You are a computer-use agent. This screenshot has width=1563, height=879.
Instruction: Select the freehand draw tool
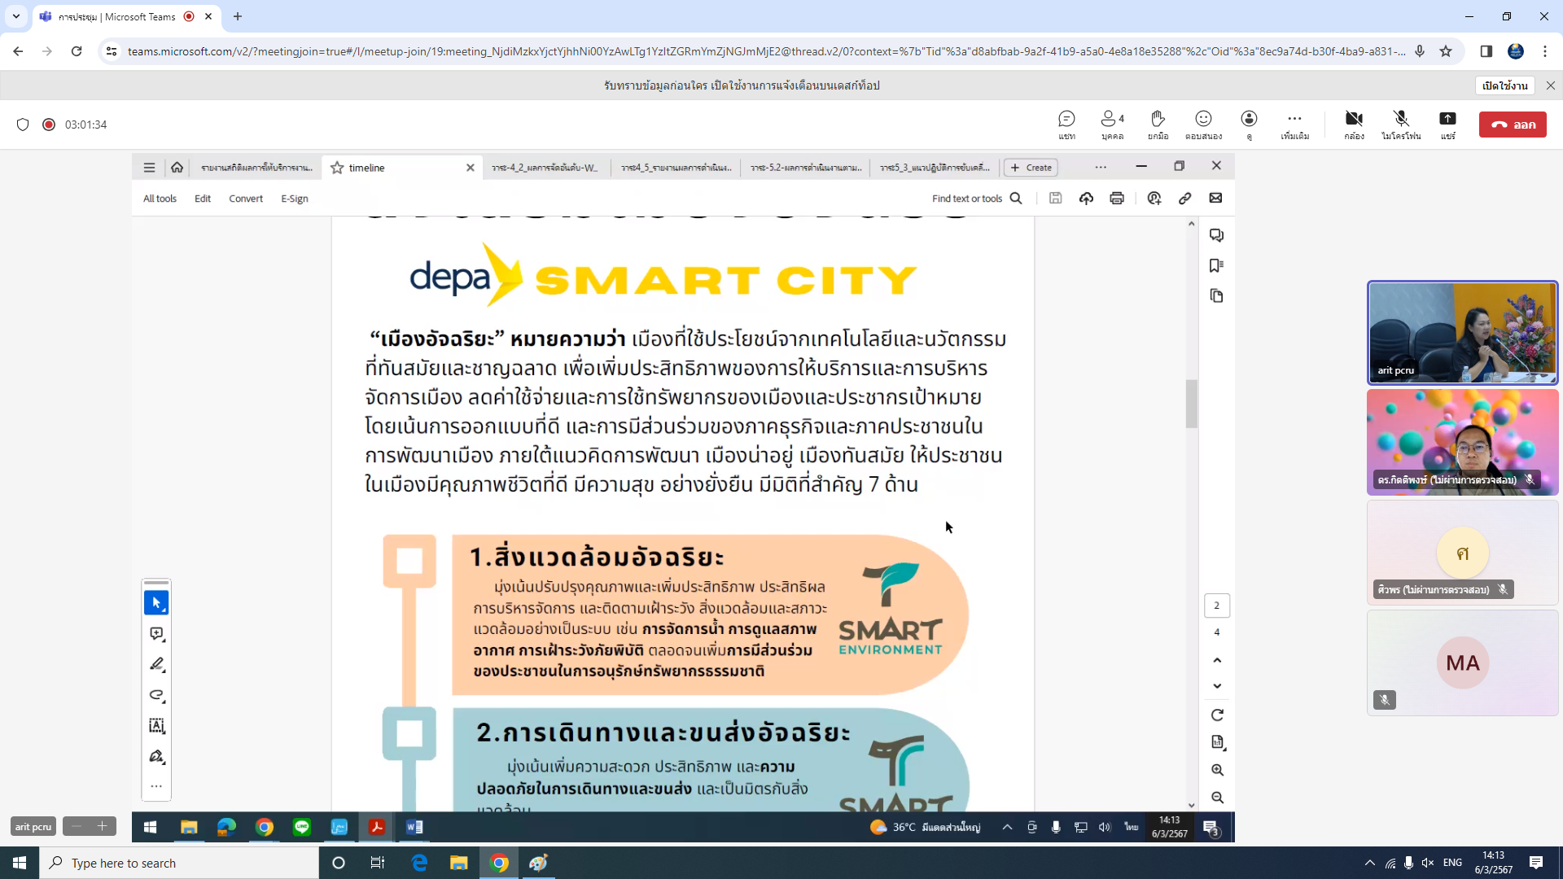pos(156,695)
